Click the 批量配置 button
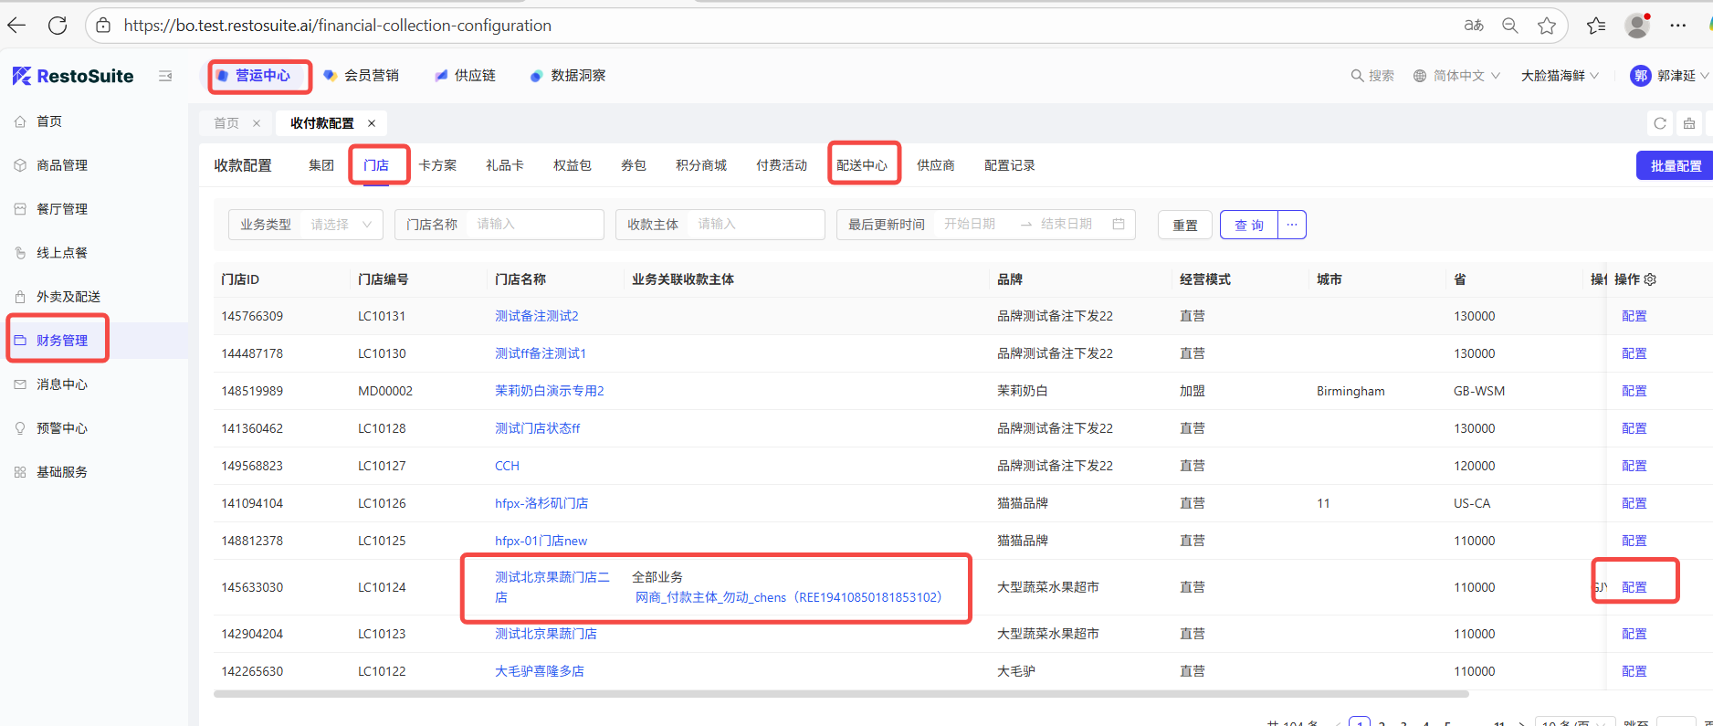 pos(1675,166)
